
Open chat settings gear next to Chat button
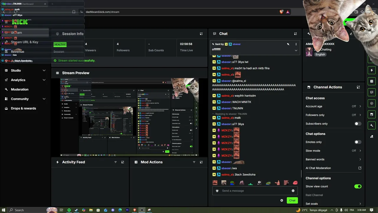click(x=282, y=200)
